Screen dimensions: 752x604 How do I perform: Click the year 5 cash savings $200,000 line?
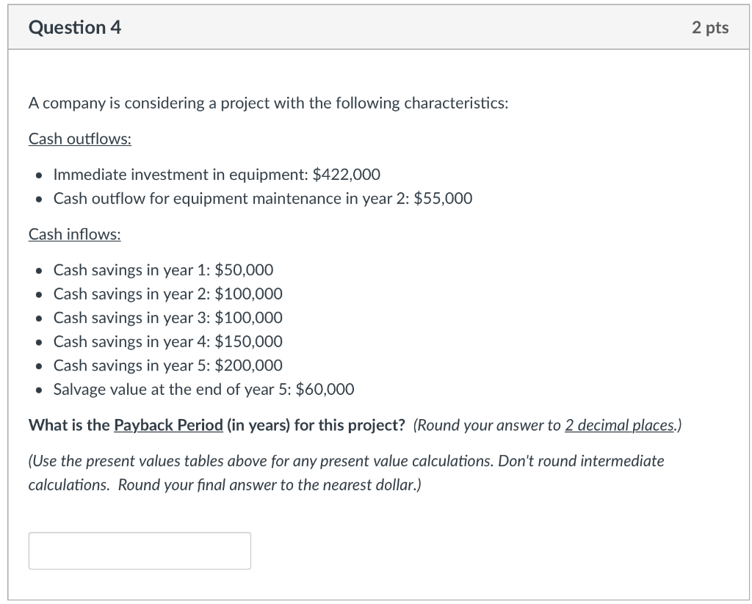[x=167, y=365]
